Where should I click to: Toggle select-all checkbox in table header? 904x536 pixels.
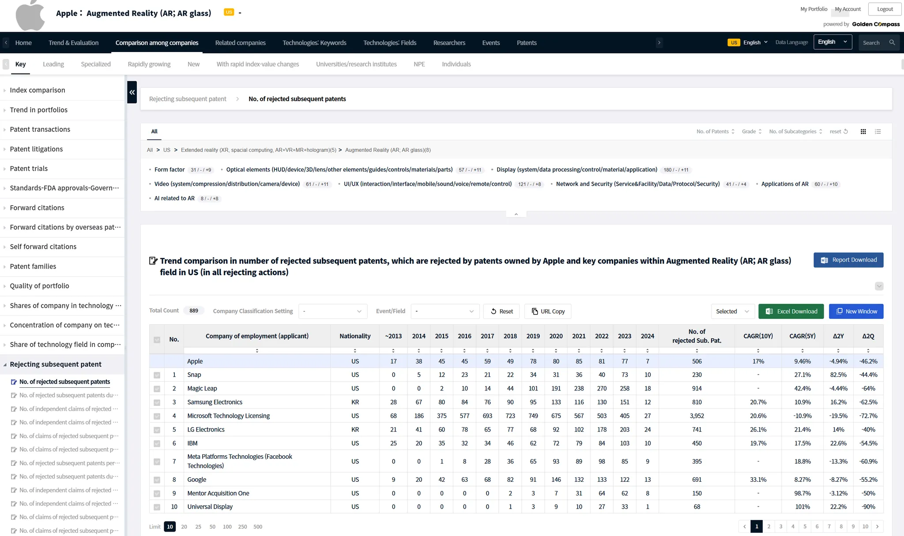(157, 340)
